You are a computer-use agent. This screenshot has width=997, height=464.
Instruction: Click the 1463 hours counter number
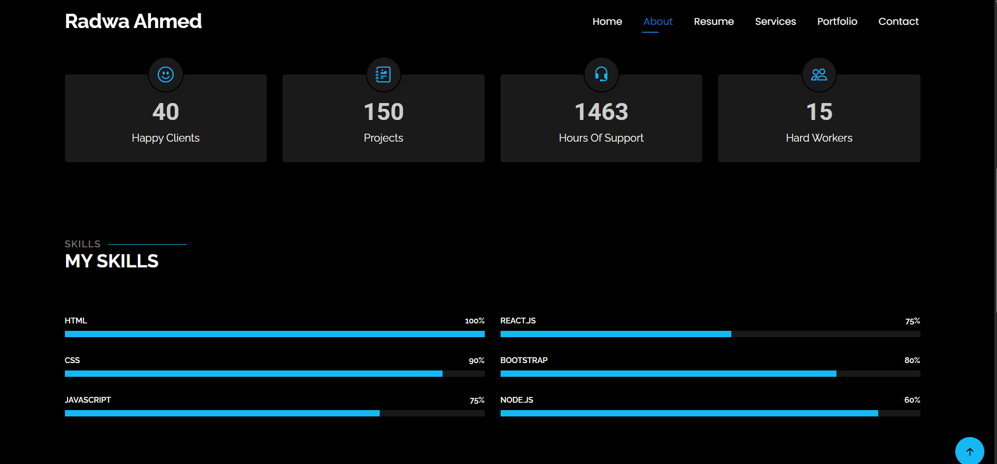coord(601,112)
